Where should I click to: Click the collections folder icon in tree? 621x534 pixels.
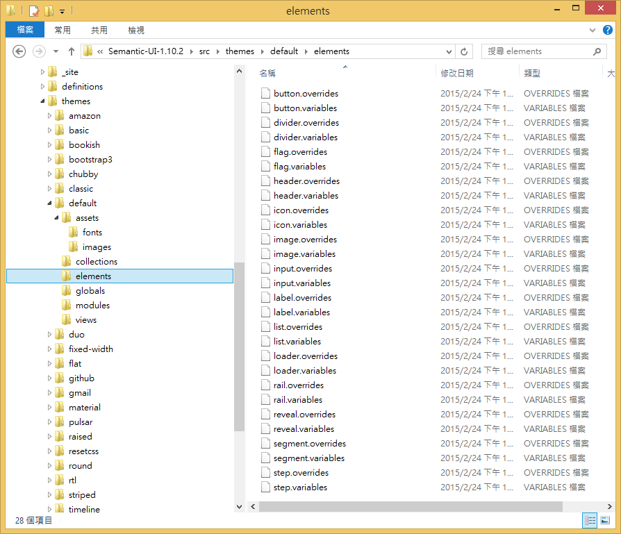[67, 262]
